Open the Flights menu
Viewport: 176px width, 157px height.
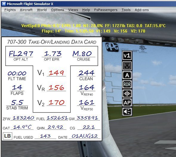pos(10,10)
